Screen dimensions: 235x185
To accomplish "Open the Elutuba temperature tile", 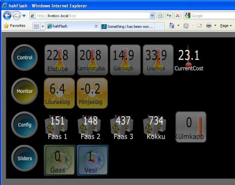I will (x=60, y=60).
